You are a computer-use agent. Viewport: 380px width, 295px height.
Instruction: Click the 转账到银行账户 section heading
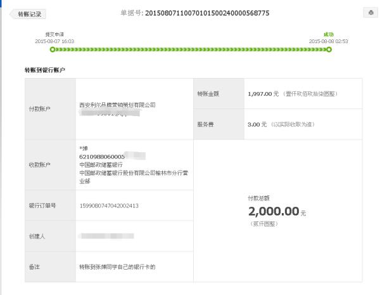(45, 70)
